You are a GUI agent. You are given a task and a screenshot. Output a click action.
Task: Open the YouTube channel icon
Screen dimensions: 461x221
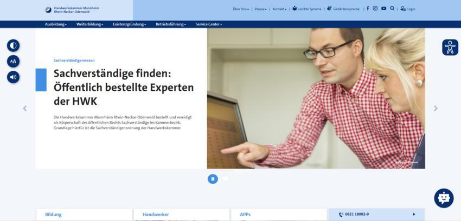point(383,9)
